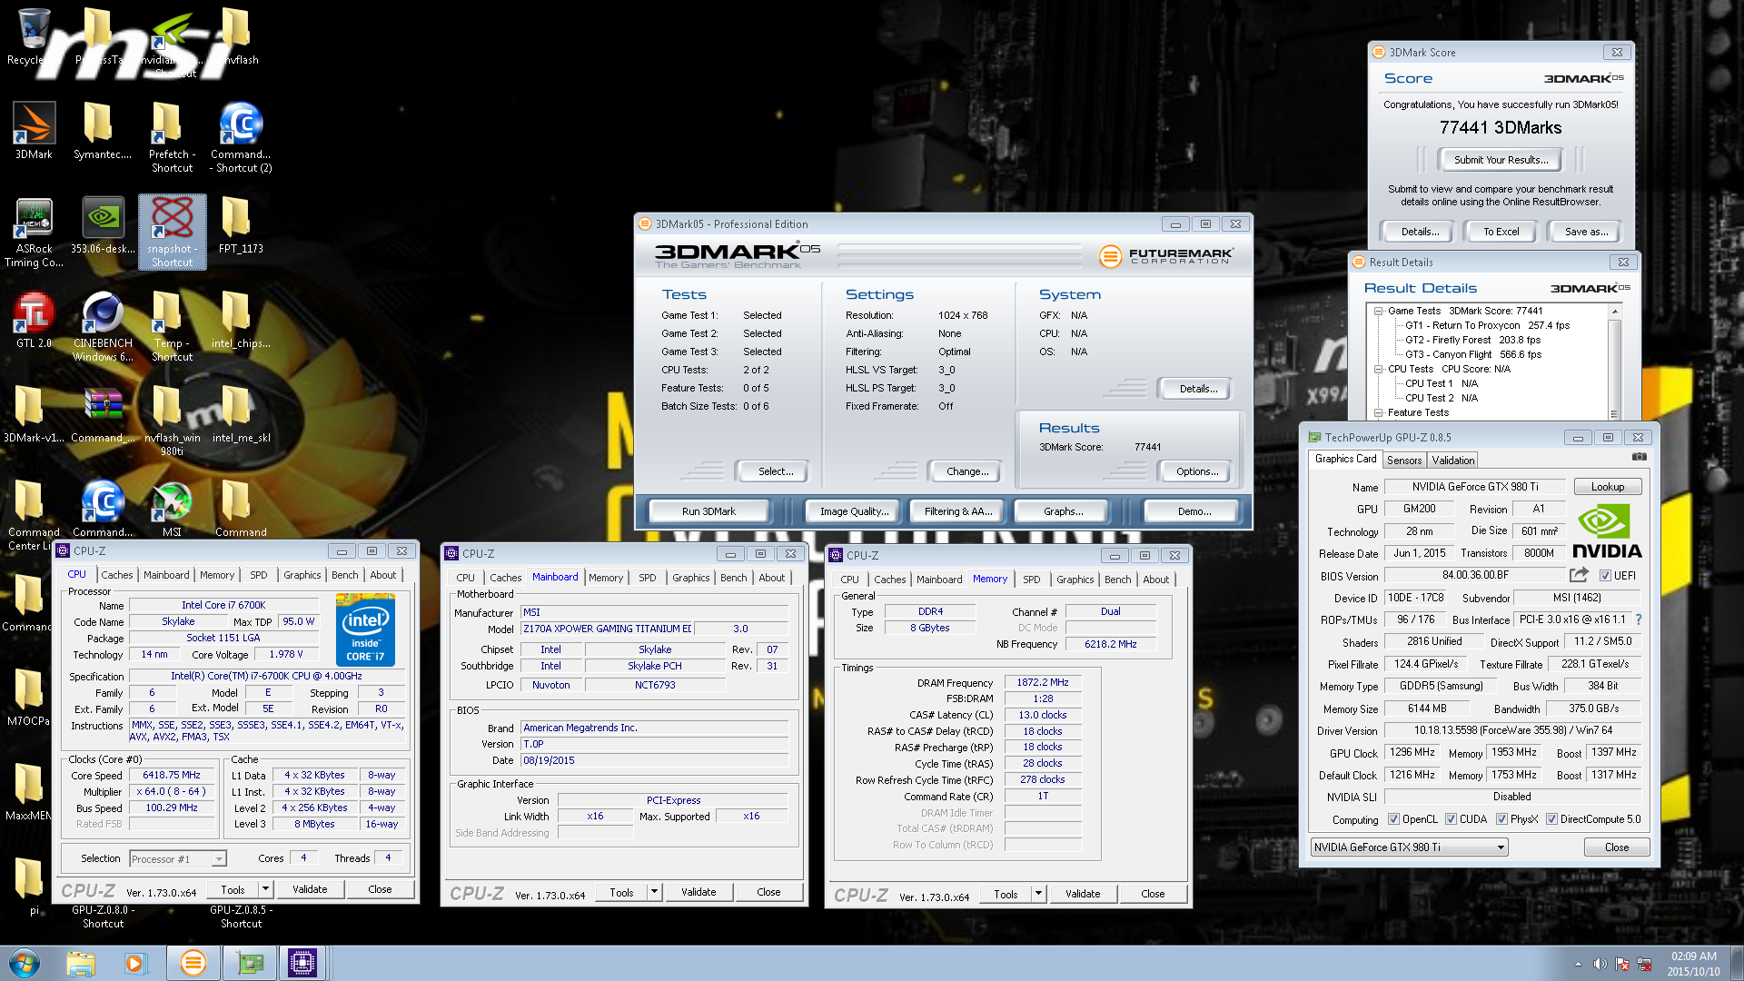The image size is (1744, 981).
Task: Toggle the OpenCL checkbox in GPU-Z
Action: [x=1393, y=819]
